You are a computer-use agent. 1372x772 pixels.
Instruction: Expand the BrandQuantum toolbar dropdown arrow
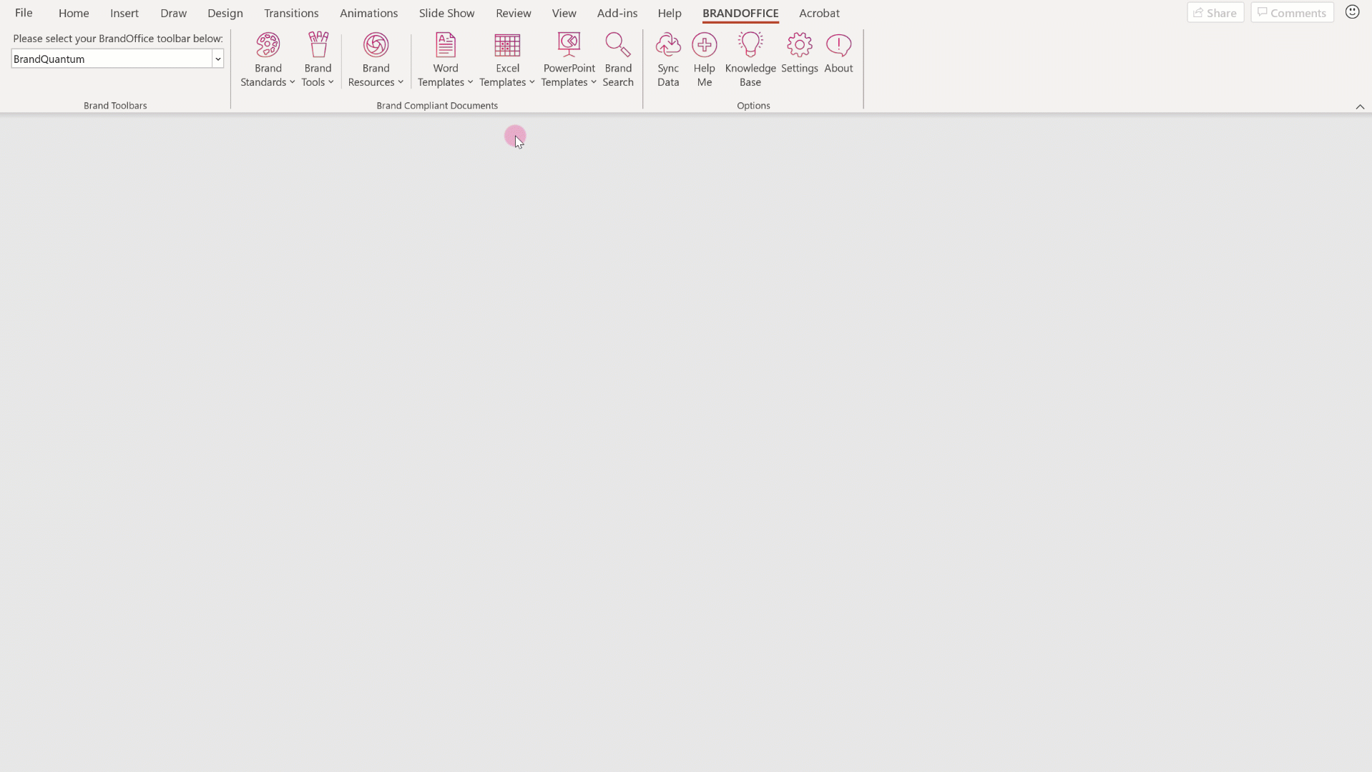[217, 59]
